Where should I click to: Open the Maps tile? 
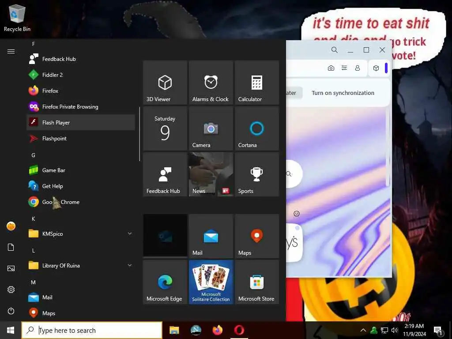click(x=257, y=236)
